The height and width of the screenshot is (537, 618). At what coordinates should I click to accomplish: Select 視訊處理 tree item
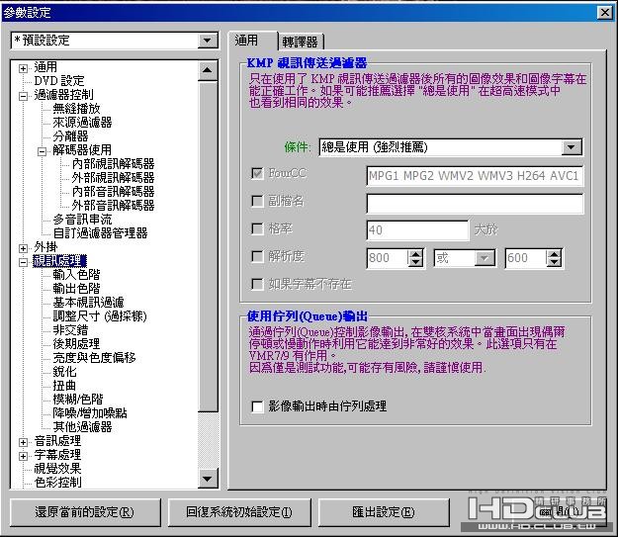(59, 261)
